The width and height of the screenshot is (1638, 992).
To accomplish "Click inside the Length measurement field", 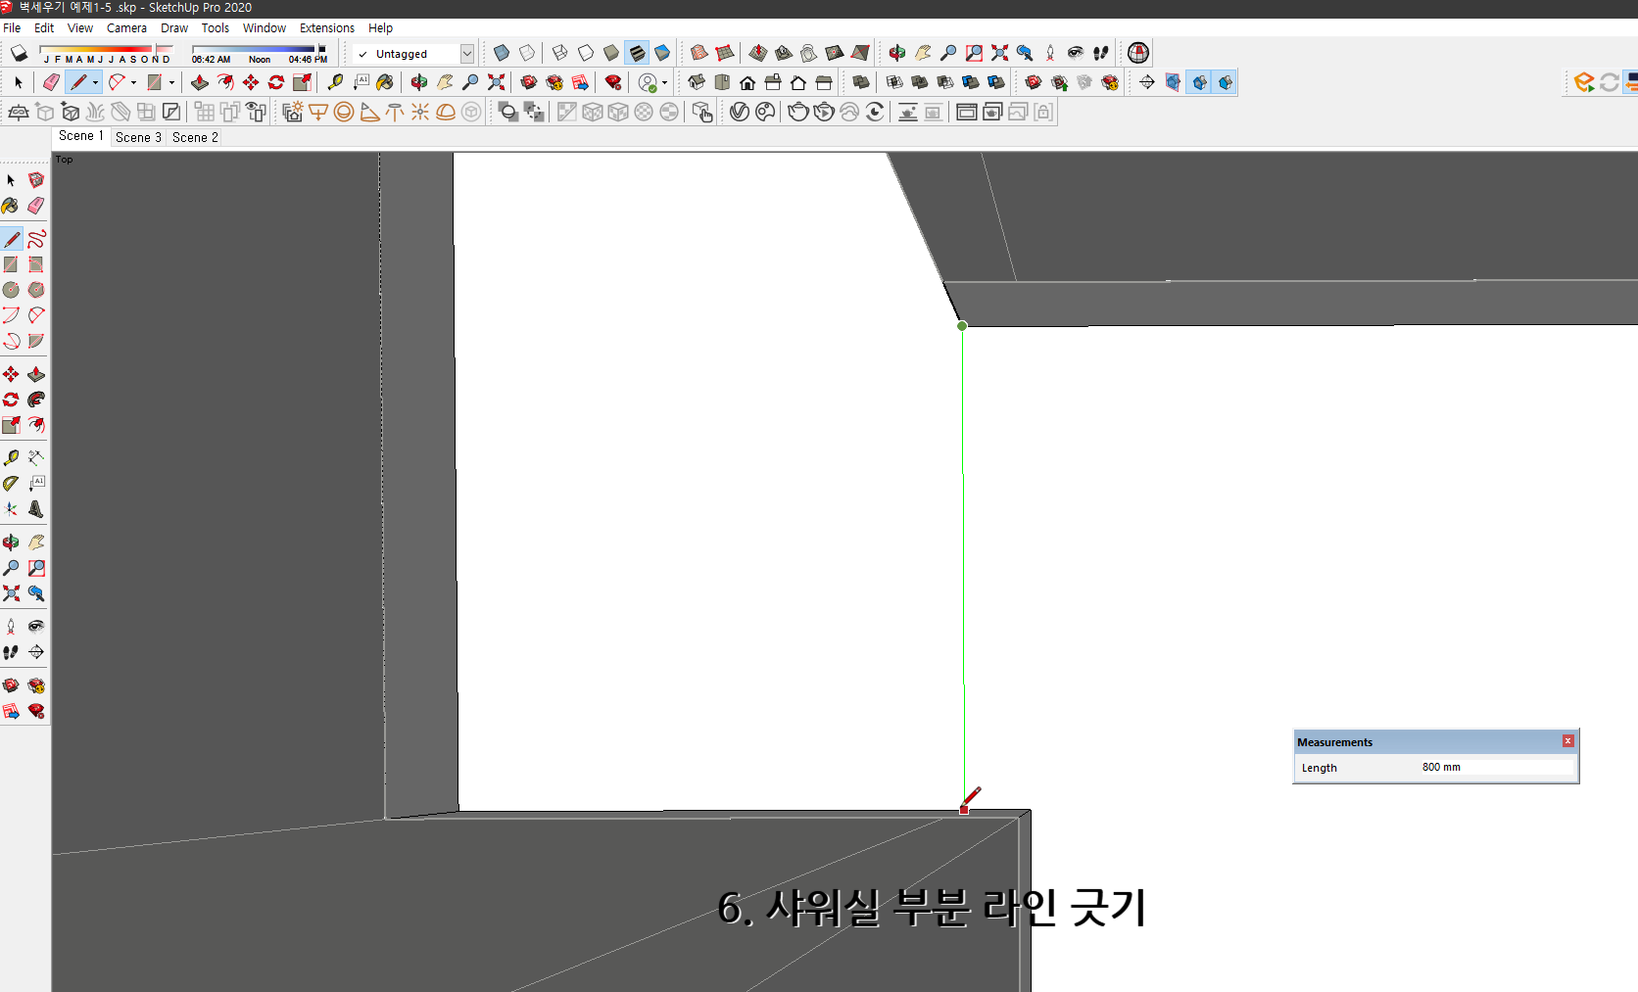I will tap(1489, 768).
